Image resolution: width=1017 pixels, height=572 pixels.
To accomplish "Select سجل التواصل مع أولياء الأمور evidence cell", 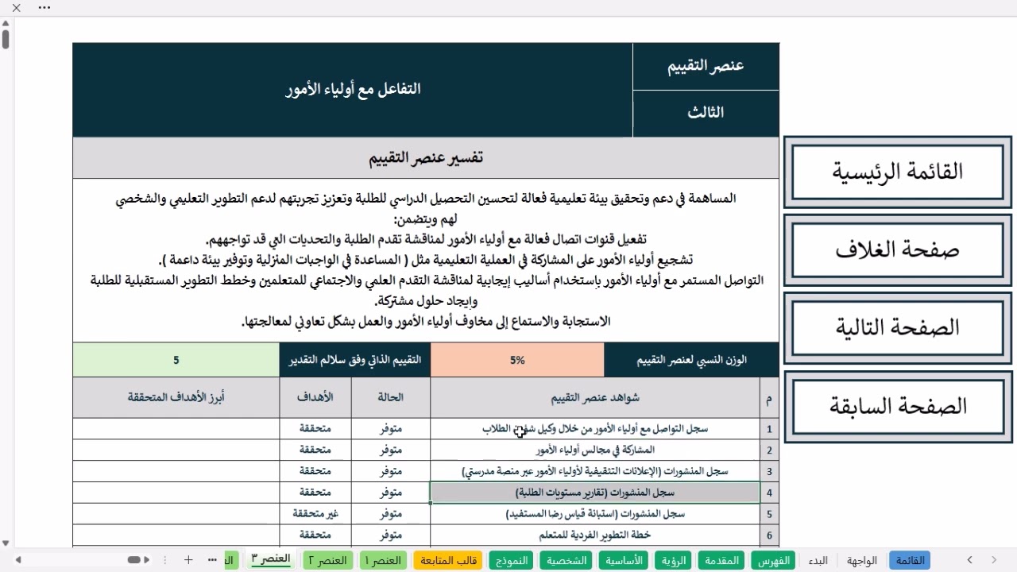I will coord(595,429).
